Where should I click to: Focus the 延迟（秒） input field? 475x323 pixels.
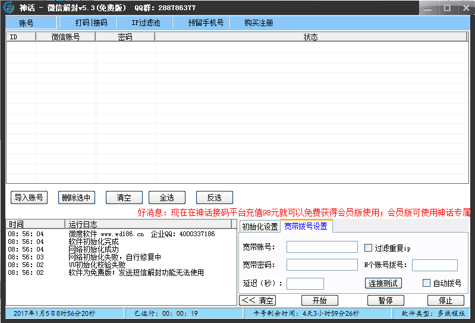[x=305, y=284]
